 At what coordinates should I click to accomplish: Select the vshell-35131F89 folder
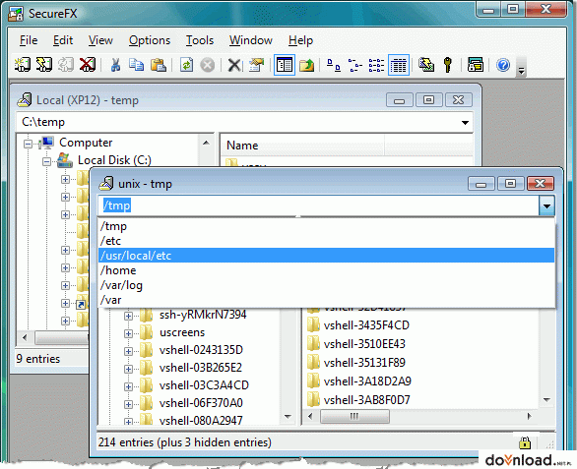[364, 363]
